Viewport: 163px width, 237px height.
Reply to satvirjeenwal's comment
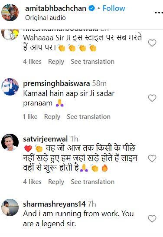[56, 182]
